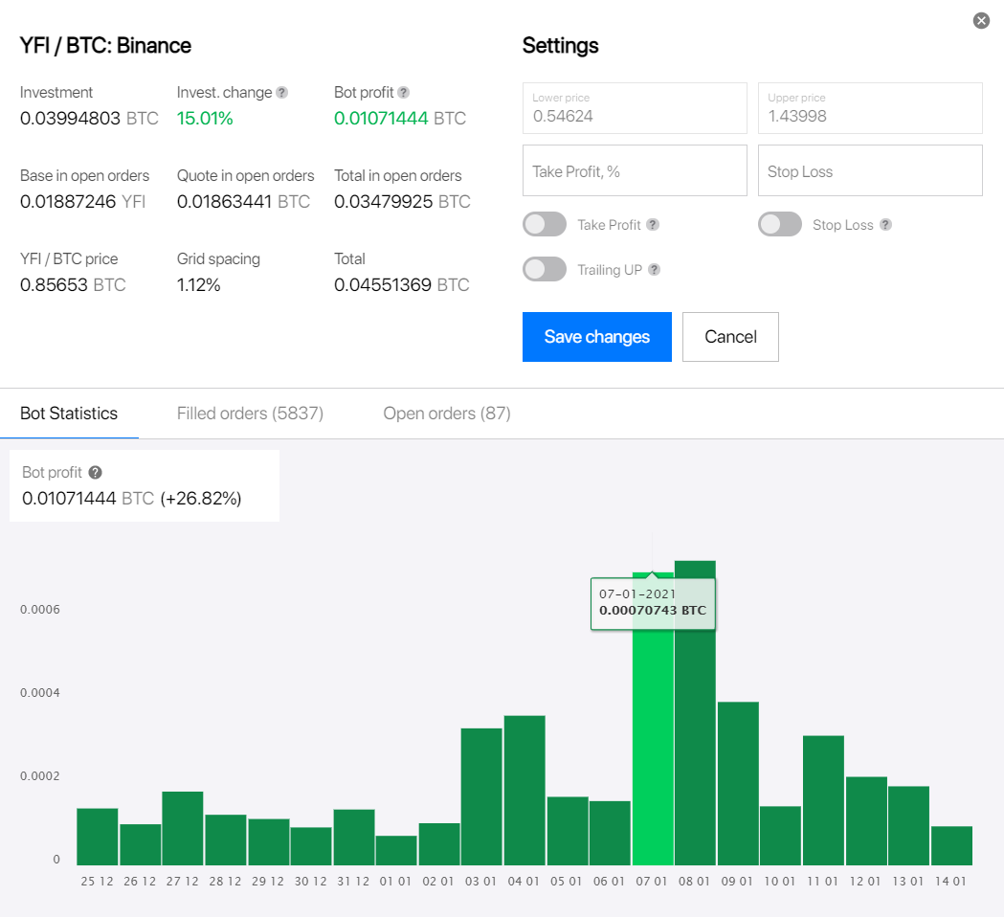This screenshot has width=1004, height=918.
Task: Close the bot details dialog
Action: pyautogui.click(x=981, y=21)
